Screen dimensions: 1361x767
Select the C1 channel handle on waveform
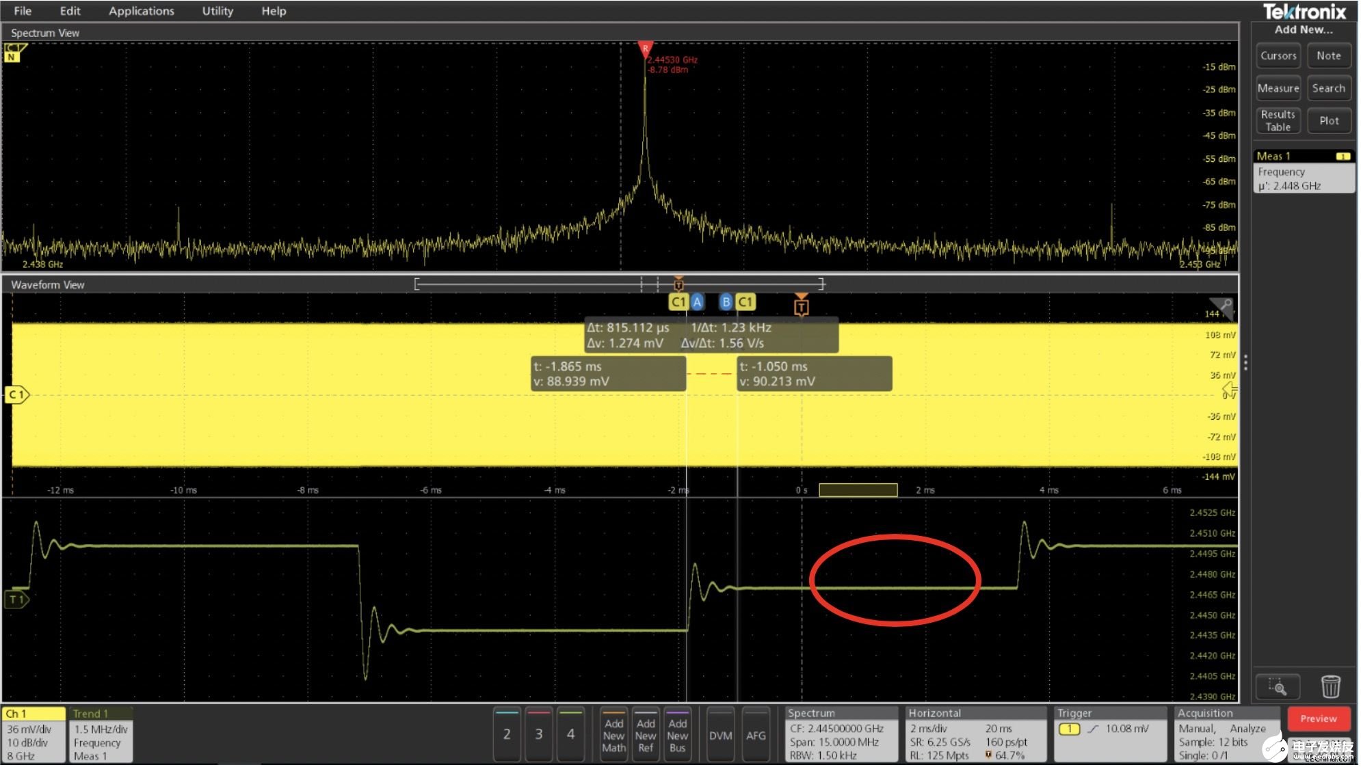click(x=16, y=394)
